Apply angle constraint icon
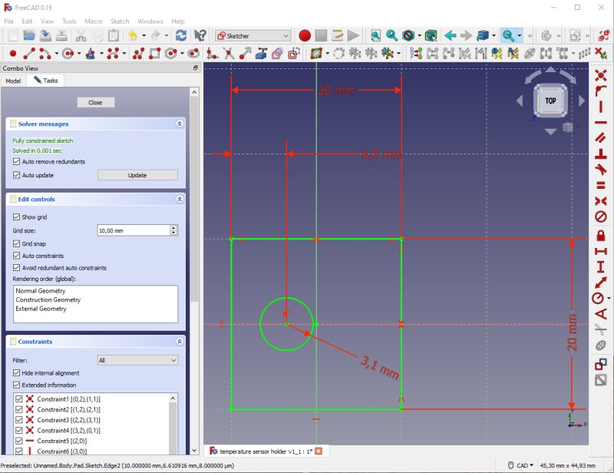The image size is (614, 473). pyautogui.click(x=601, y=314)
